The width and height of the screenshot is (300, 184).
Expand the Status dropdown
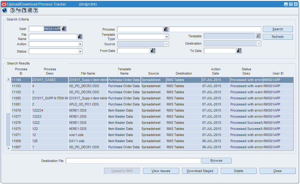coord(80,51)
